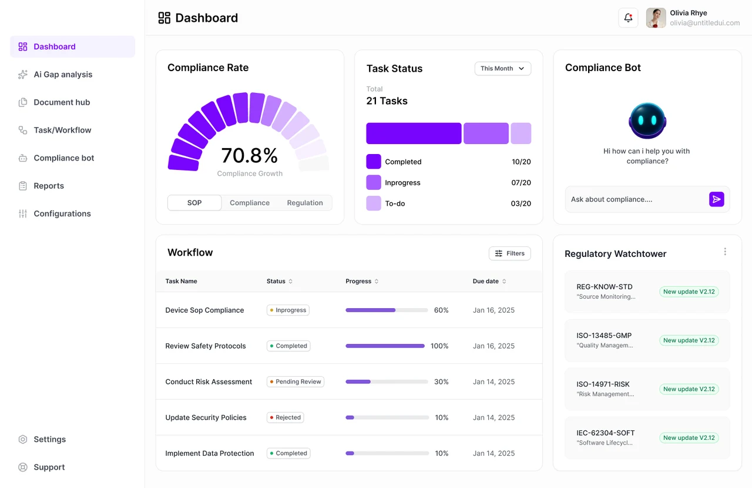Click Device Sop Compliance progress bar
Image resolution: width=752 pixels, height=488 pixels.
pyautogui.click(x=387, y=310)
